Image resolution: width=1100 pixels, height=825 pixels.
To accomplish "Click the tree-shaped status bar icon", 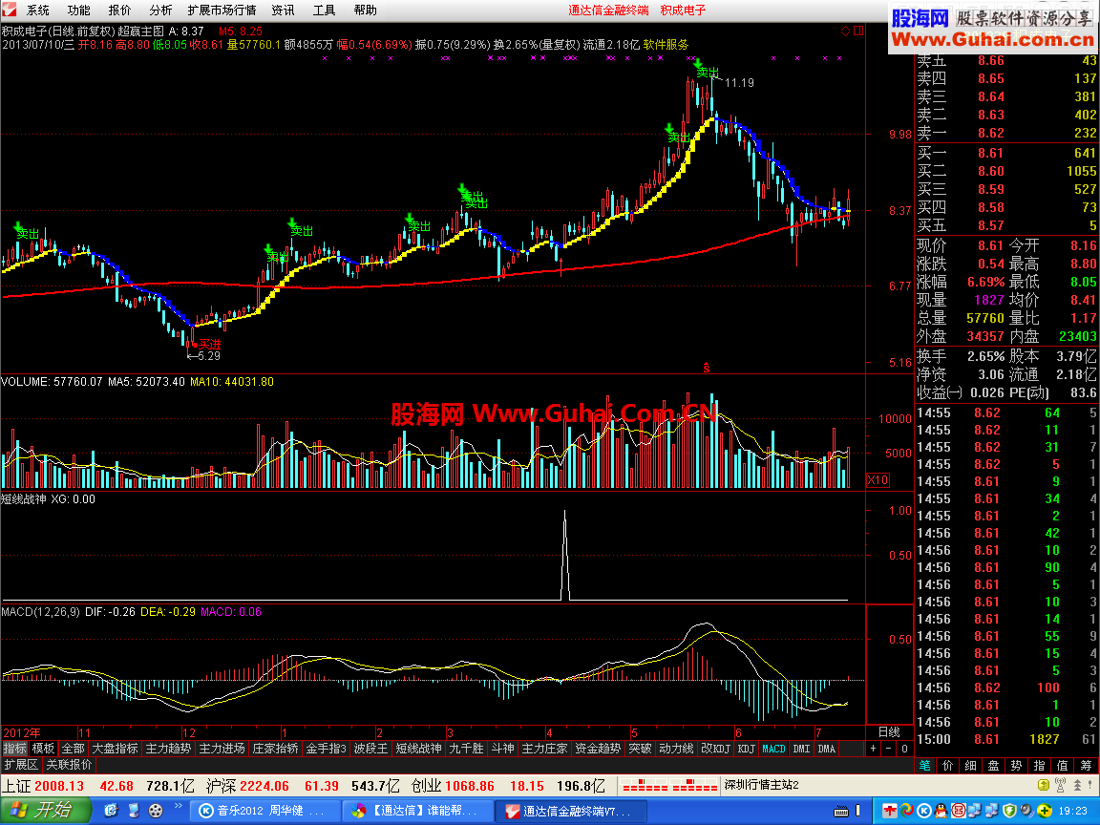I will 1077,785.
